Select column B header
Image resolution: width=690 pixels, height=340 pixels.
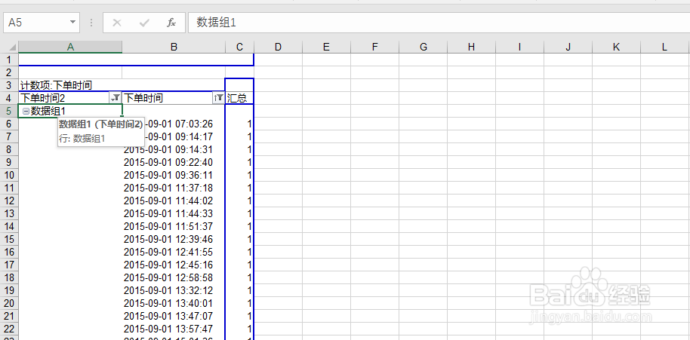pyautogui.click(x=174, y=47)
